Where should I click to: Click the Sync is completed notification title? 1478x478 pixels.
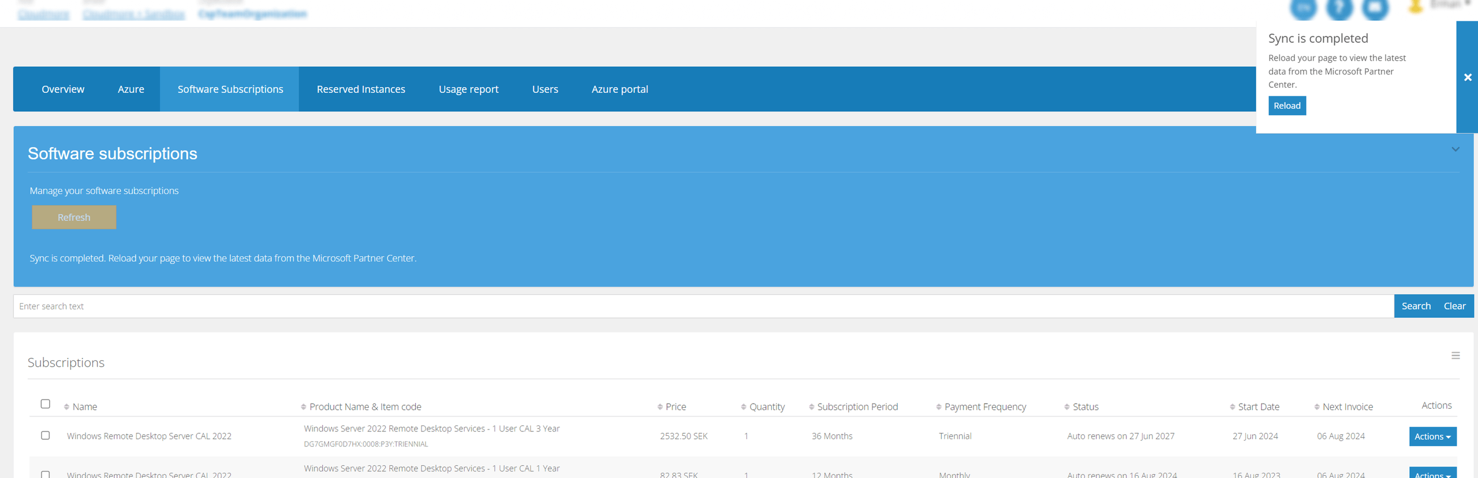[1318, 39]
